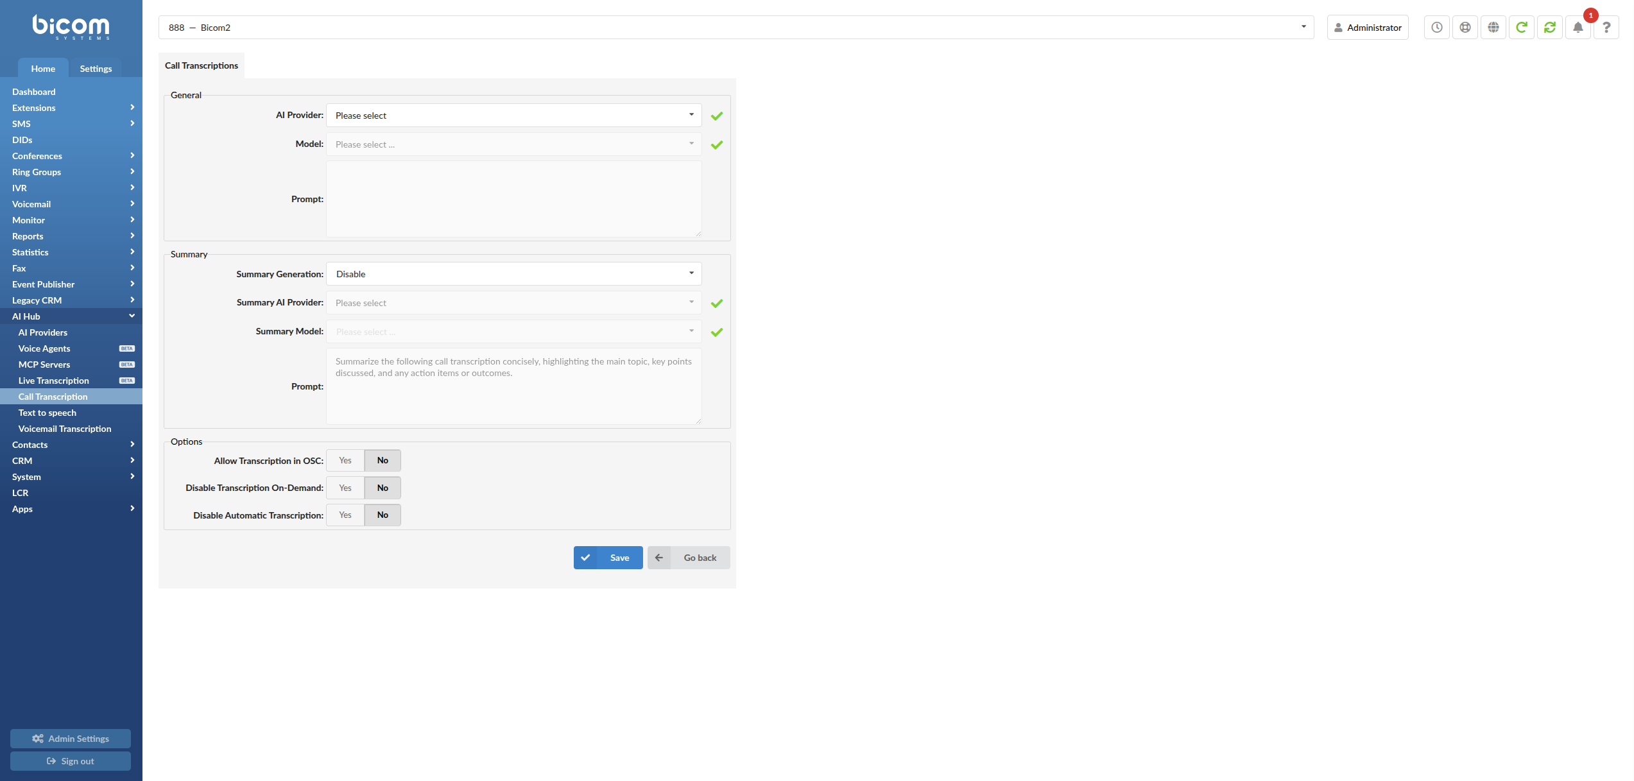Click the Go back button
1634x781 pixels.
pos(689,558)
